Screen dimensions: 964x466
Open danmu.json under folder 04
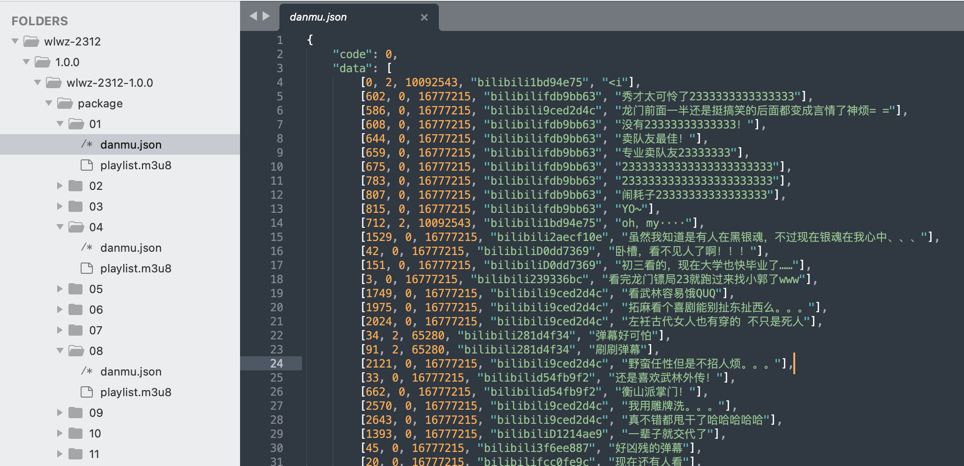130,248
